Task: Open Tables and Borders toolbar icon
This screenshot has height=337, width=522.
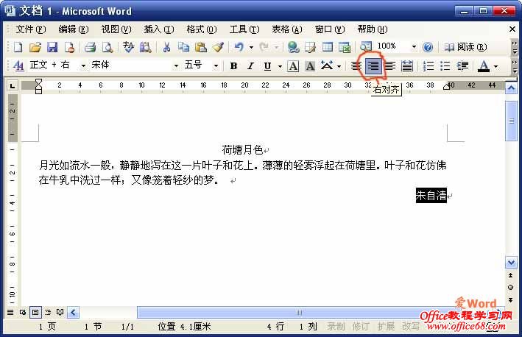Action: click(310, 47)
